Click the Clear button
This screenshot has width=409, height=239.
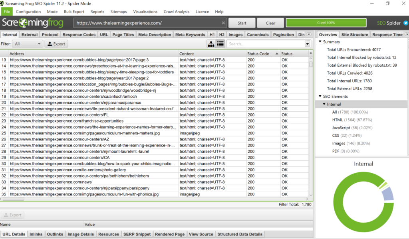(270, 23)
